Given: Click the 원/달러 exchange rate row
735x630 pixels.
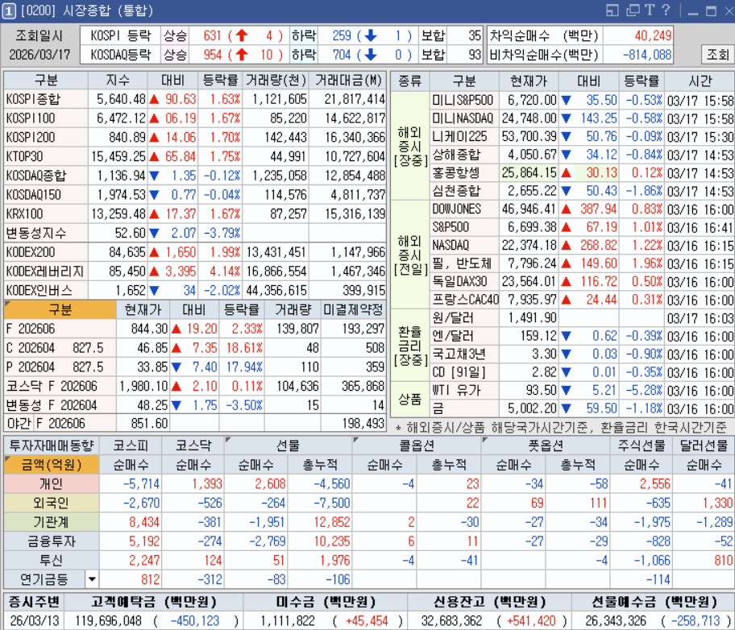Looking at the screenshot, I should 582,317.
